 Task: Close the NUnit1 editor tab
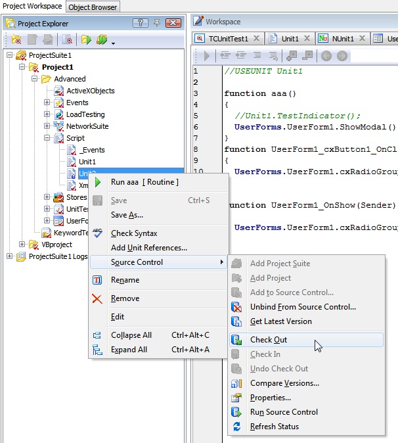(x=362, y=39)
